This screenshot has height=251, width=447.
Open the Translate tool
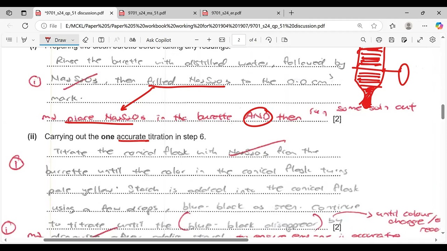click(x=132, y=40)
